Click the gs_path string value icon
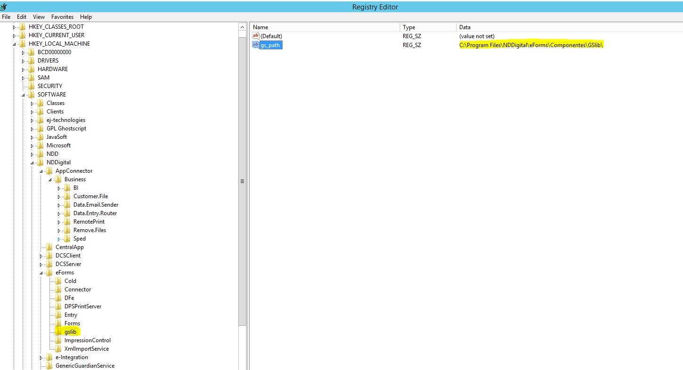683x370 pixels. pyautogui.click(x=256, y=45)
